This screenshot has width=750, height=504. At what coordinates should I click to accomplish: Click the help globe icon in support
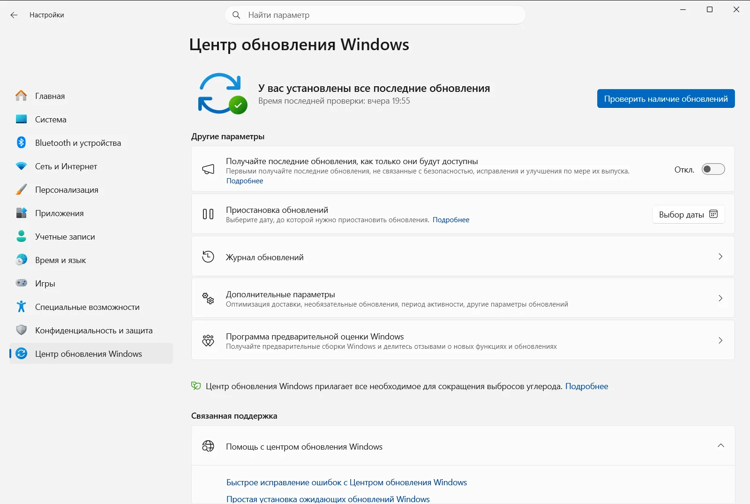(208, 446)
